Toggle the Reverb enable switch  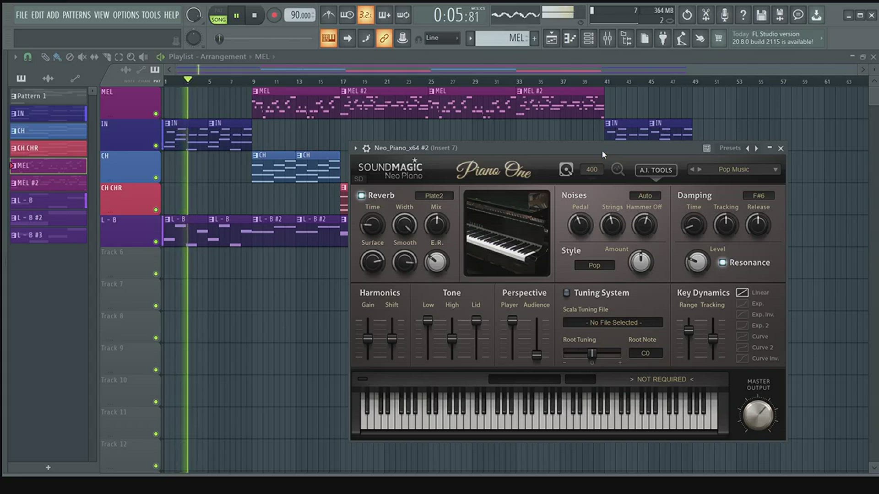(x=361, y=195)
